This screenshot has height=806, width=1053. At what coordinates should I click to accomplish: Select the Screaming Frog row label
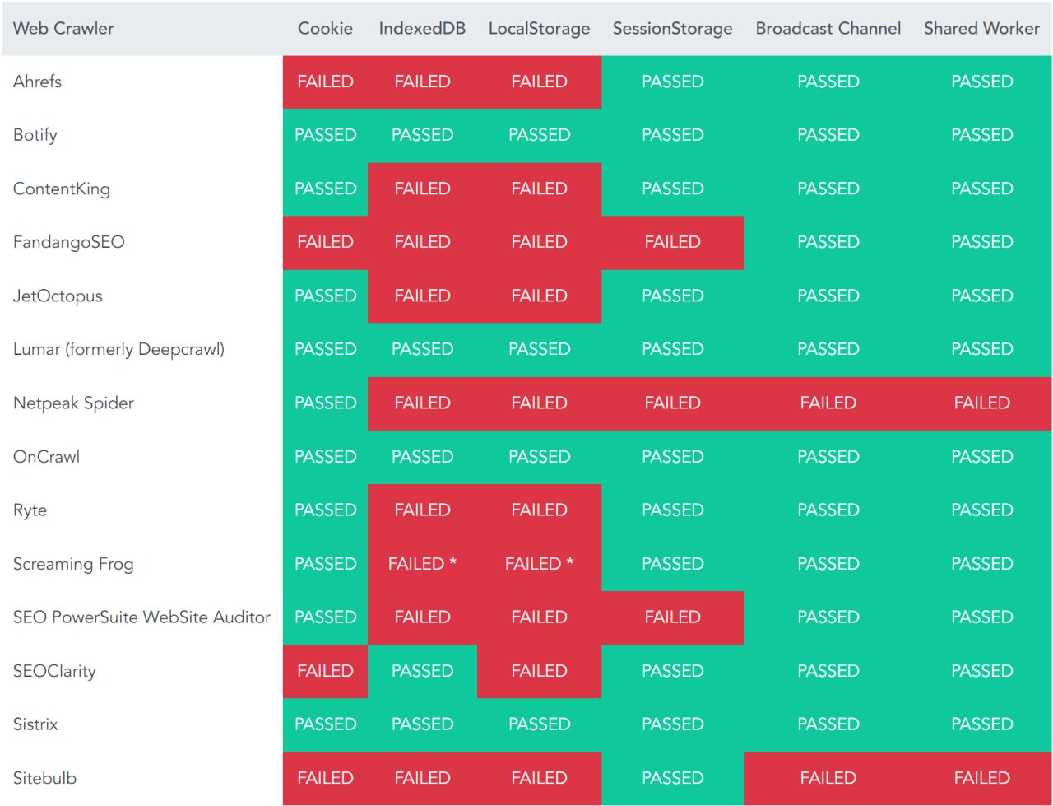pos(73,563)
